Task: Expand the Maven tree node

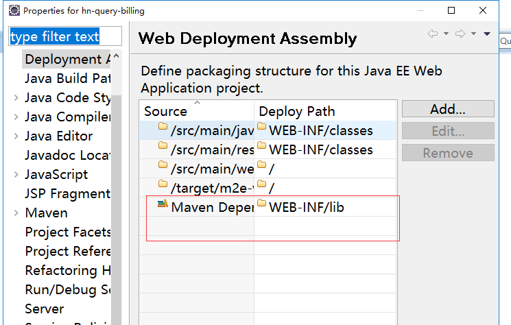Action: click(16, 213)
